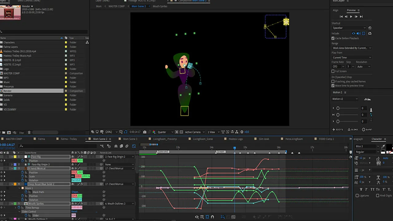Open the viewer magnification dropdown (25%)
The height and width of the screenshot is (221, 393).
click(x=111, y=132)
